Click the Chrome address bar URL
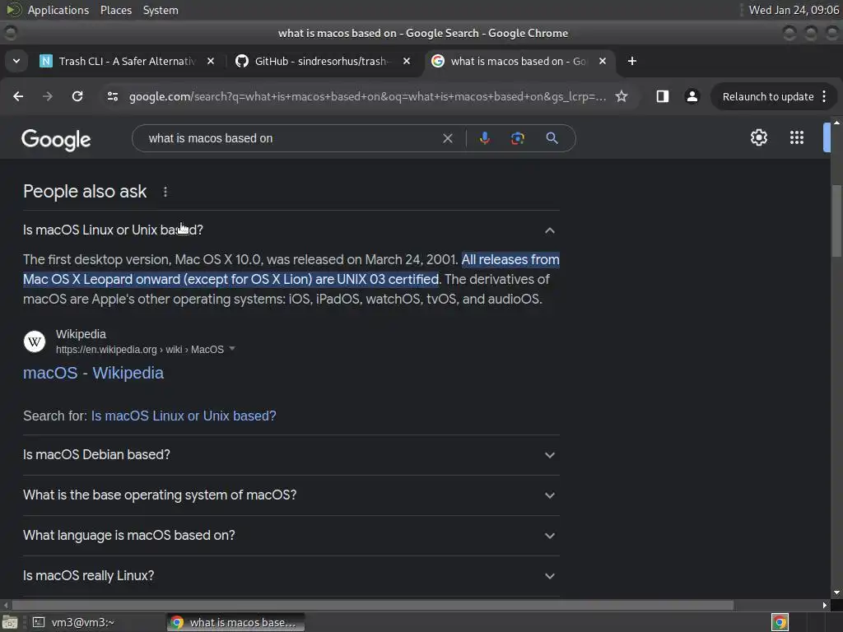Screen dimensions: 843x632 click(368, 97)
